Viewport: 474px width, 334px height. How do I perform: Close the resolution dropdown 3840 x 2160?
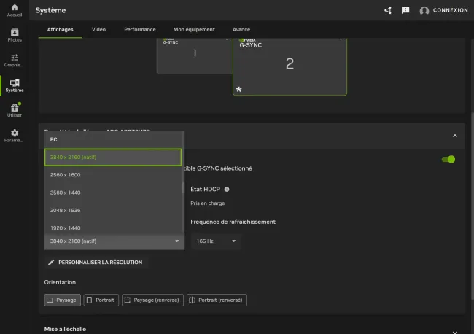pyautogui.click(x=114, y=241)
